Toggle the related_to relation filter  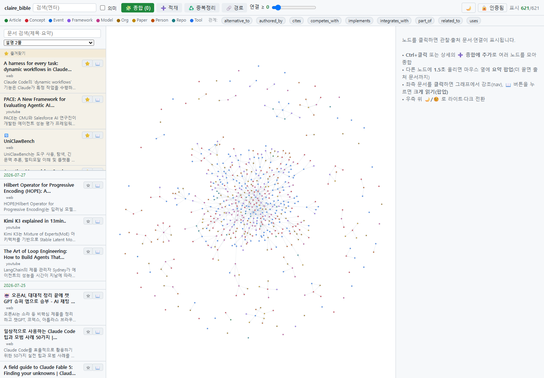coord(451,21)
